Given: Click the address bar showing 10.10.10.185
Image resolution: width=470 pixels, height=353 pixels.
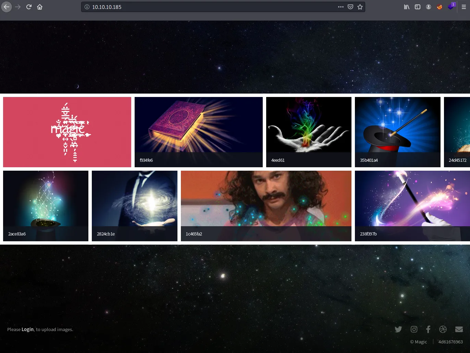Looking at the screenshot, I should coord(206,7).
